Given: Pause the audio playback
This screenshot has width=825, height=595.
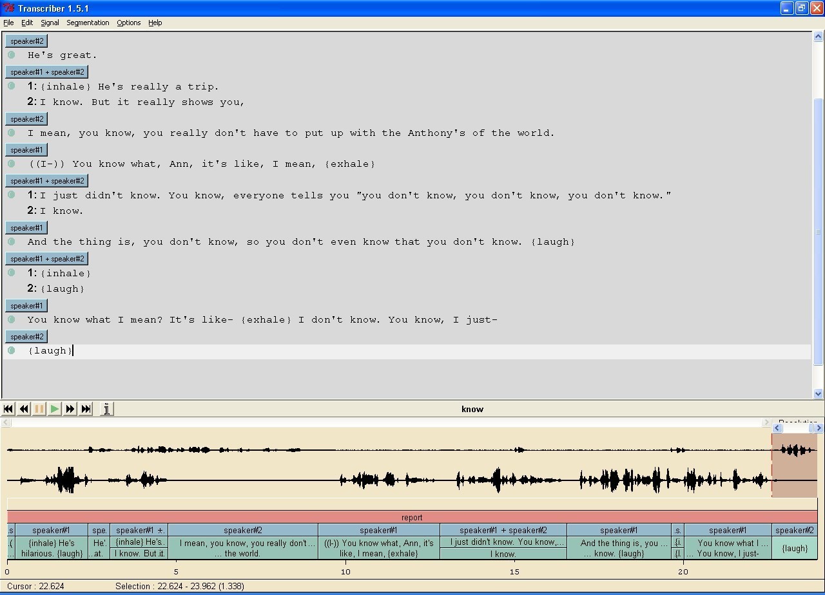Looking at the screenshot, I should click(x=39, y=409).
